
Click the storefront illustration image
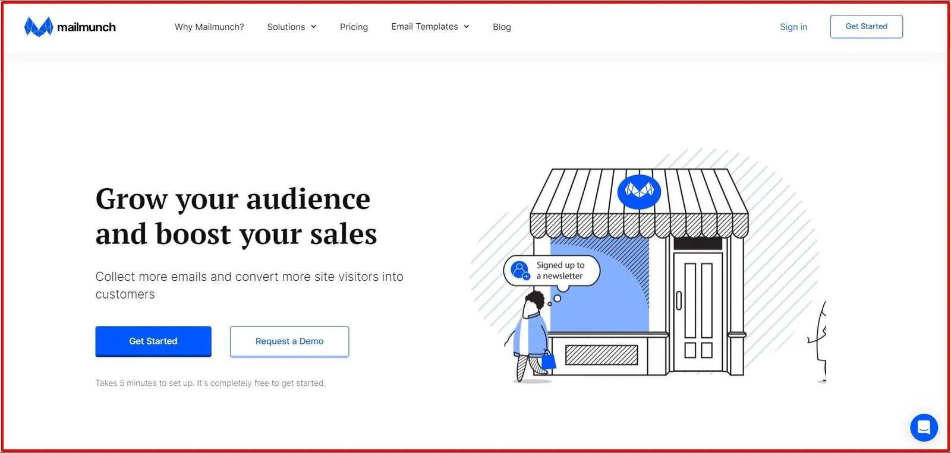click(x=648, y=265)
